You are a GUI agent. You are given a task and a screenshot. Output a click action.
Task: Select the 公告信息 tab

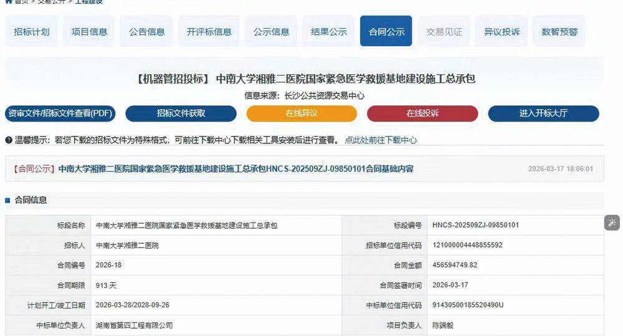click(146, 32)
